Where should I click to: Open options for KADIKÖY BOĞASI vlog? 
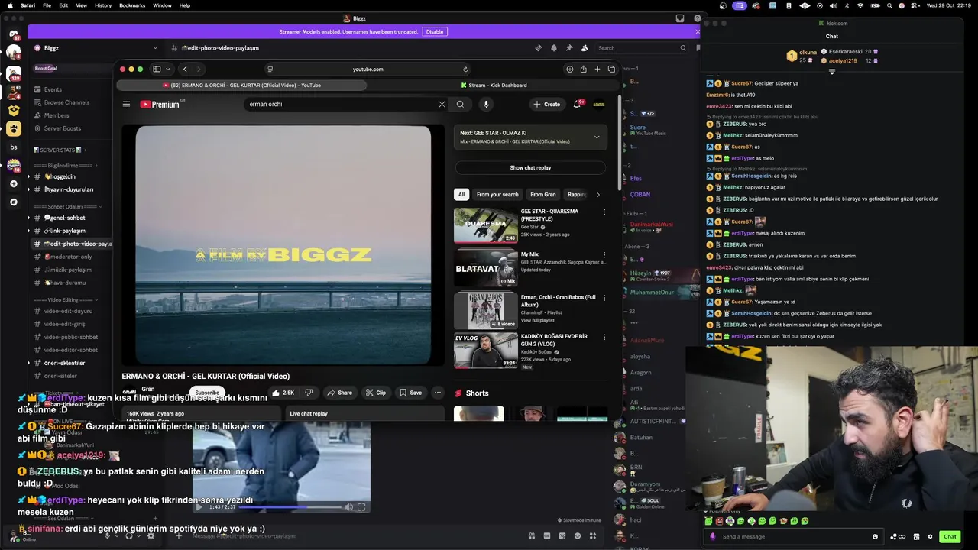604,337
